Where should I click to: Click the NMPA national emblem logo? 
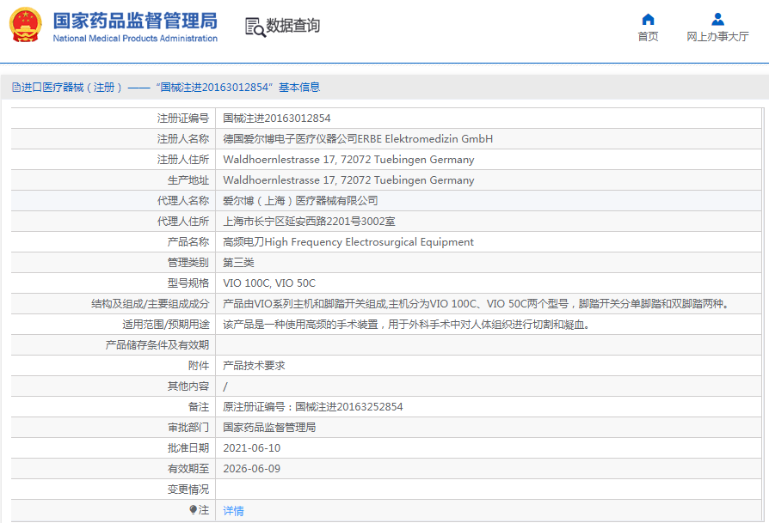coord(26,26)
